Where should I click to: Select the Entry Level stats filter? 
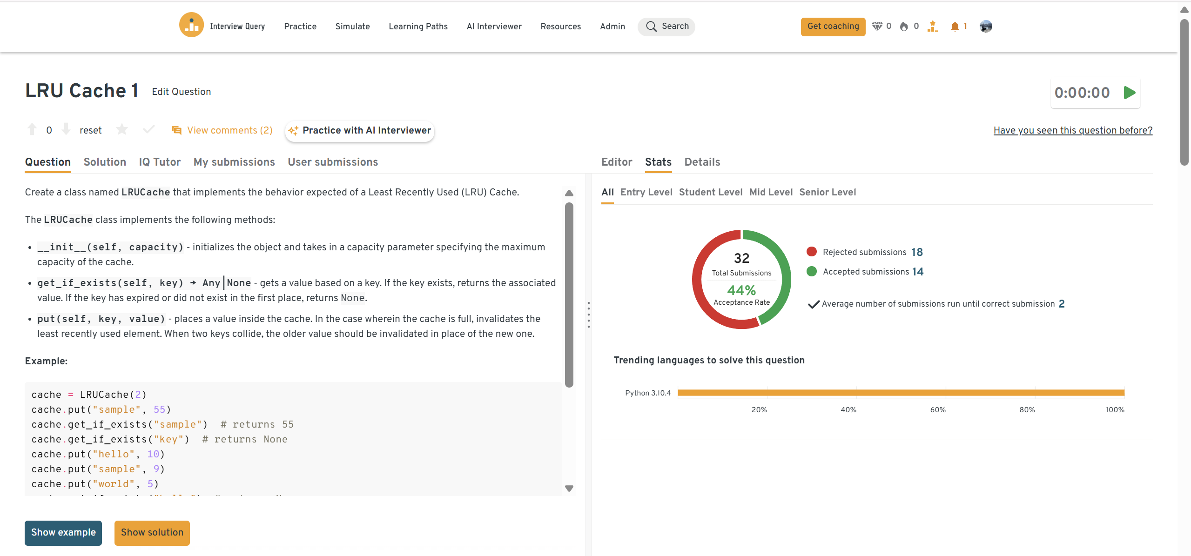coord(646,192)
